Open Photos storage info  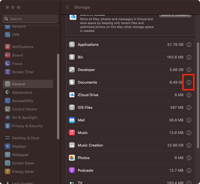[189, 158]
